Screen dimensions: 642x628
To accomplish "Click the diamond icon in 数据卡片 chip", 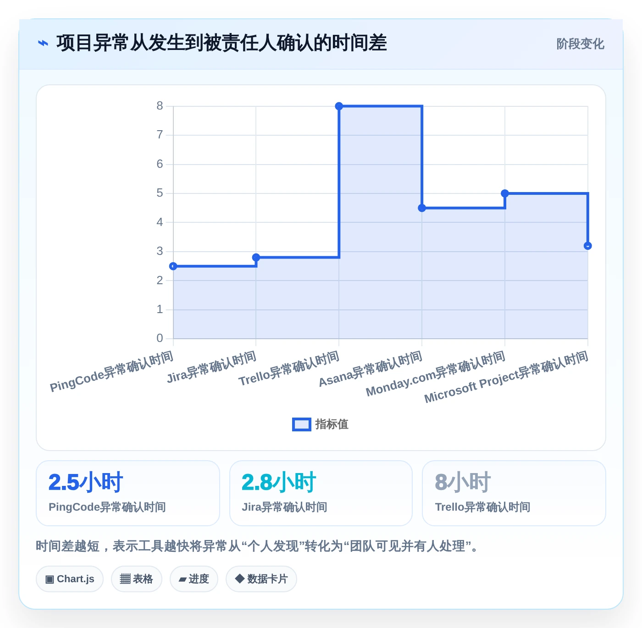I will 239,578.
